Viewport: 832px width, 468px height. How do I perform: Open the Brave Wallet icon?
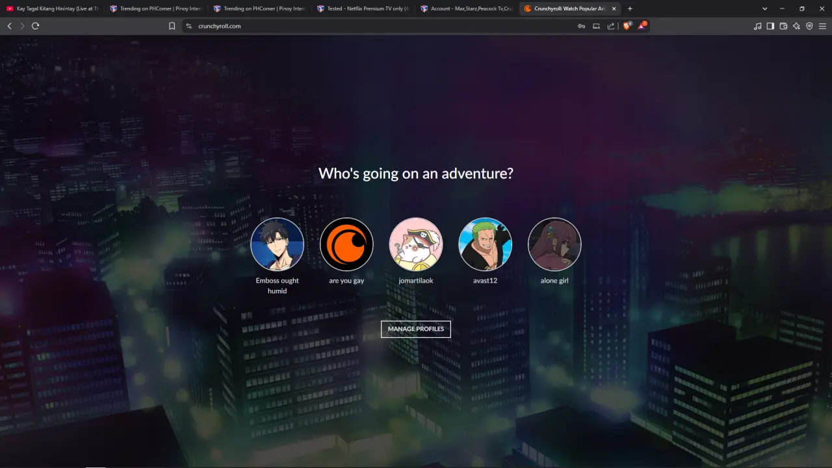click(783, 26)
